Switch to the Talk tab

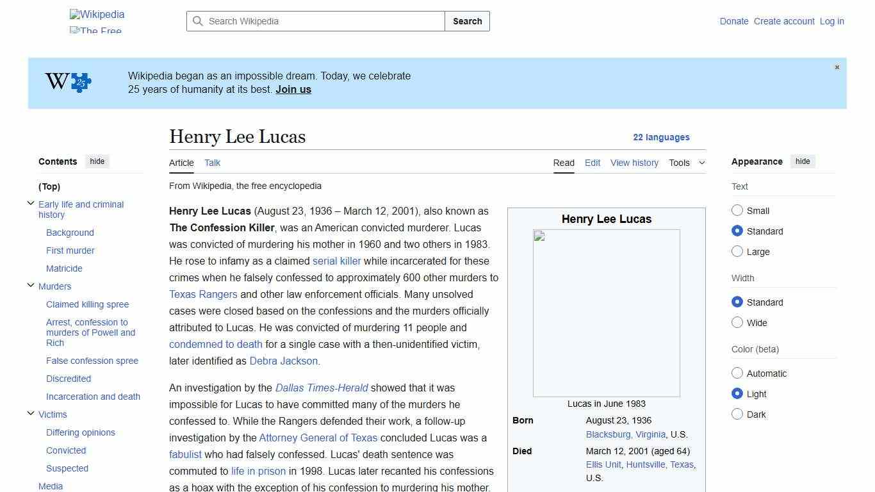point(212,163)
